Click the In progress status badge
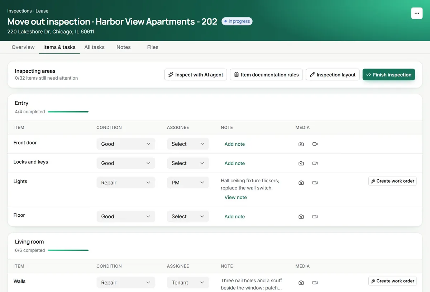Viewport: 430px width, 292px height. [237, 21]
